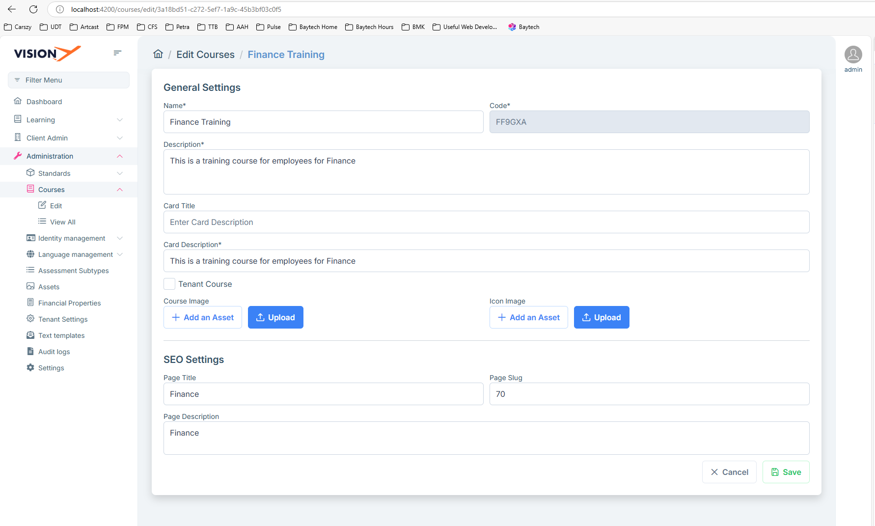Cancel editing the course
Image resolution: width=875 pixels, height=526 pixels.
click(x=729, y=472)
